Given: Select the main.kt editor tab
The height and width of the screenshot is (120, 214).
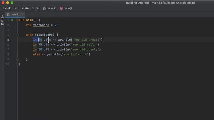Looking at the screenshot, I should click(x=15, y=14).
